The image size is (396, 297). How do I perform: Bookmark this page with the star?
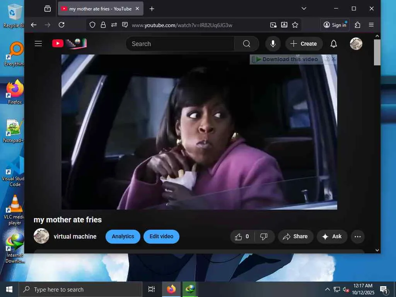[x=295, y=25]
